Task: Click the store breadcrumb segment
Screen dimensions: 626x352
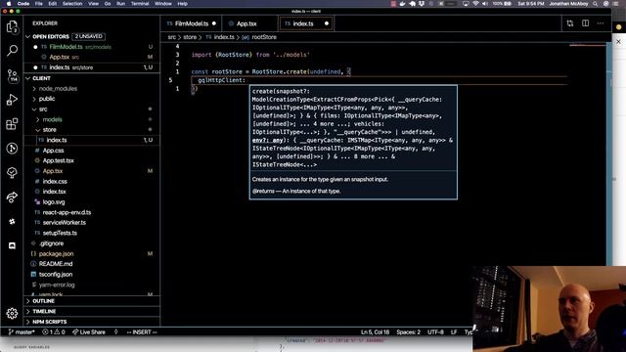Action: click(190, 37)
